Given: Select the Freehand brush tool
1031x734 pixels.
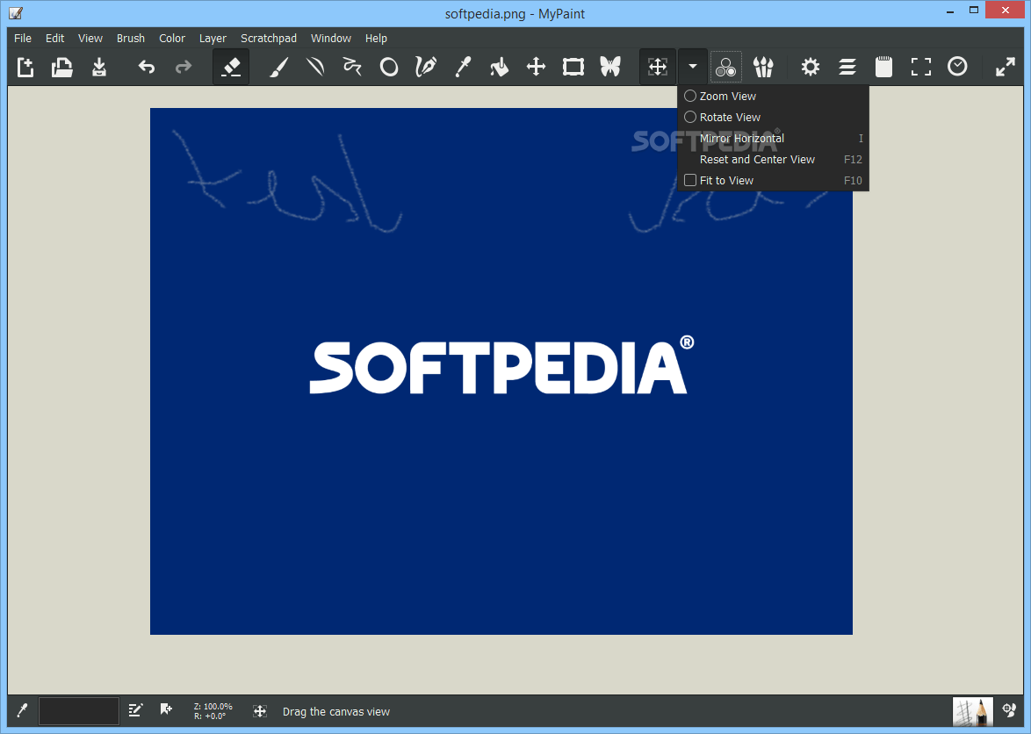Looking at the screenshot, I should click(278, 66).
